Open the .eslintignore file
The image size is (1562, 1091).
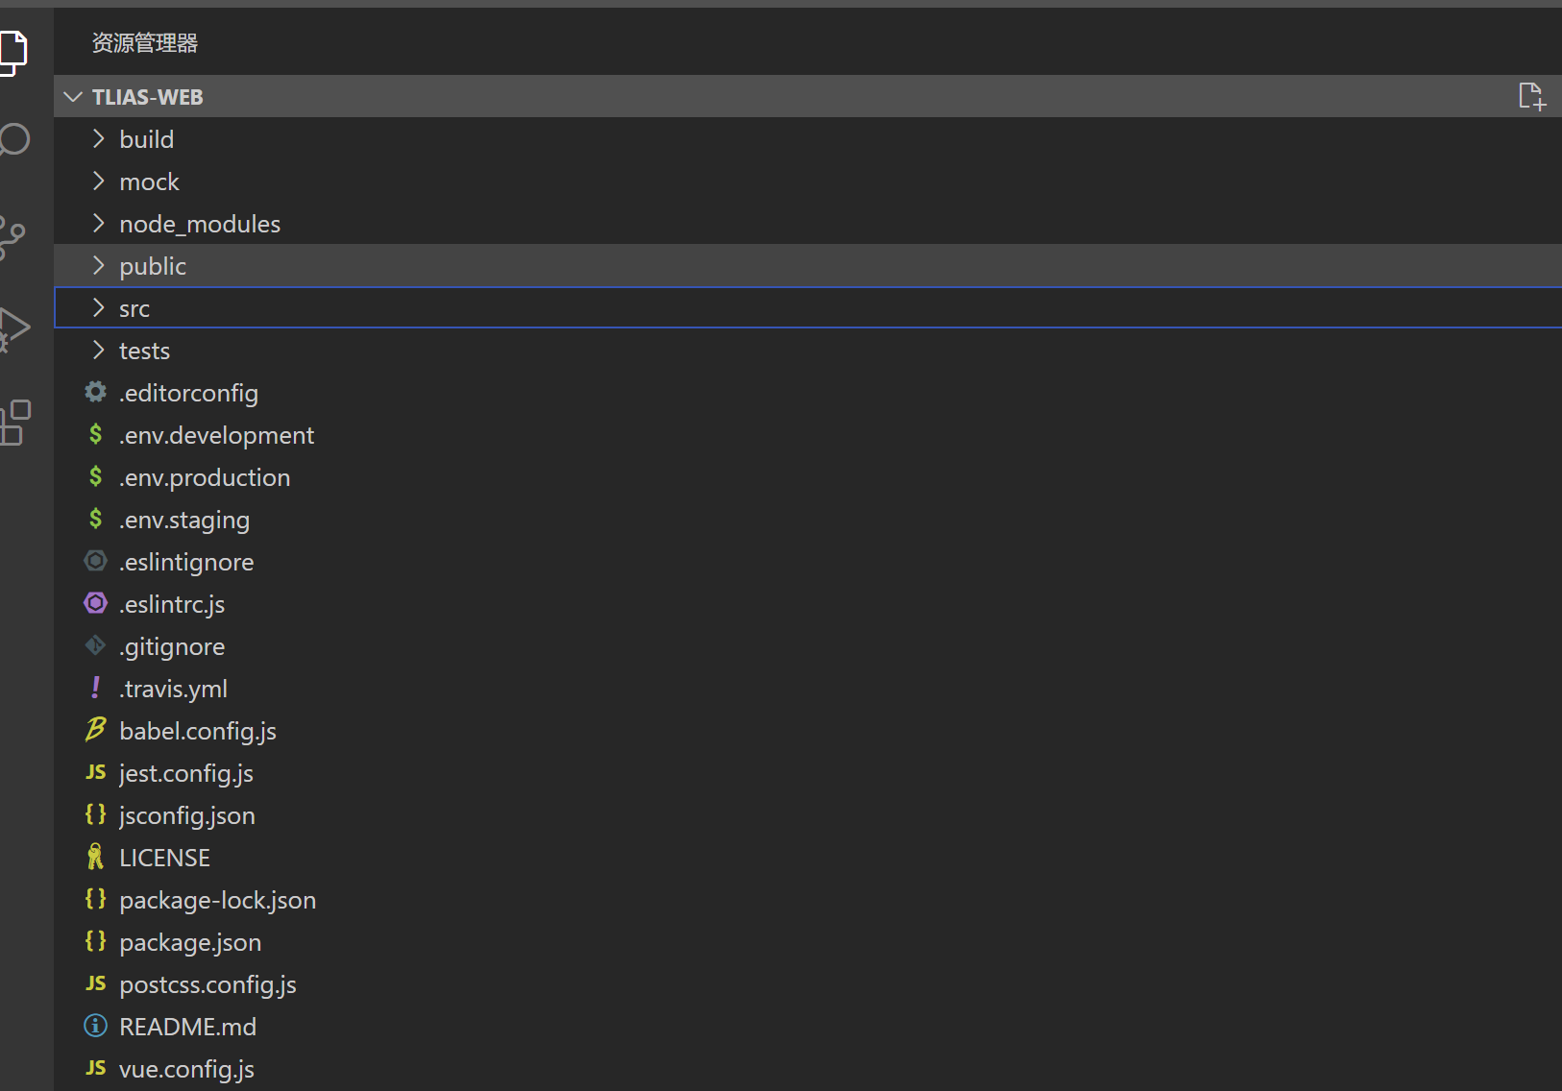tap(186, 562)
